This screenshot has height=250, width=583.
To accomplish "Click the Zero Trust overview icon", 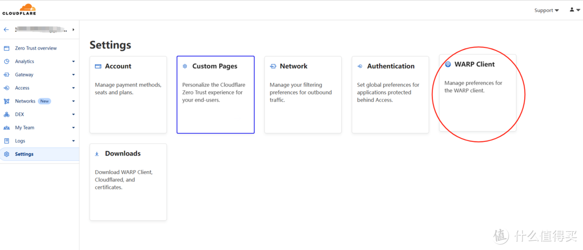I will [6, 49].
